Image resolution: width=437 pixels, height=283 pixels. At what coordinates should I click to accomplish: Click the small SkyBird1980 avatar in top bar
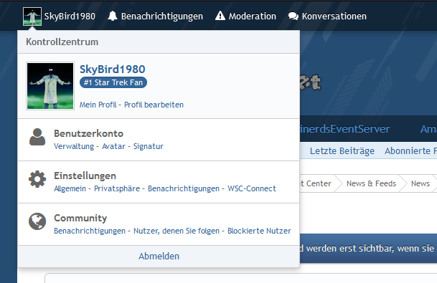tap(32, 16)
